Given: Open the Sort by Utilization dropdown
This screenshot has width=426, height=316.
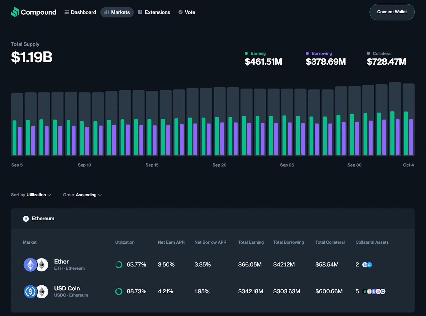Looking at the screenshot, I should [31, 195].
